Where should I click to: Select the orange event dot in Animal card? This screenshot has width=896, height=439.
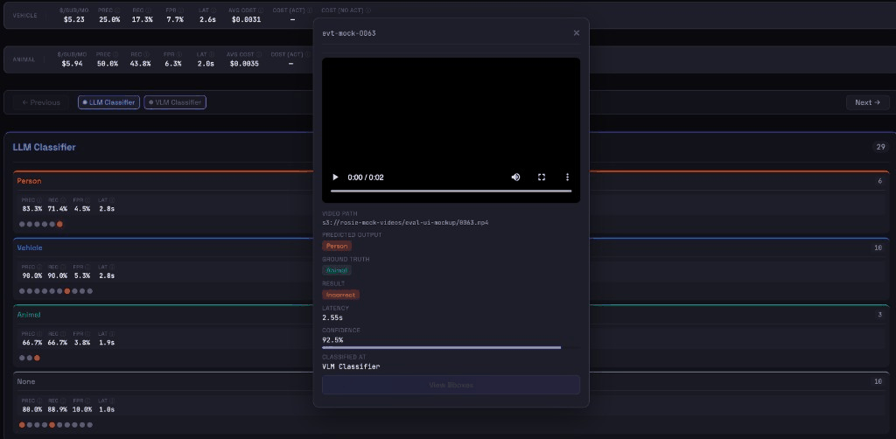[37, 358]
